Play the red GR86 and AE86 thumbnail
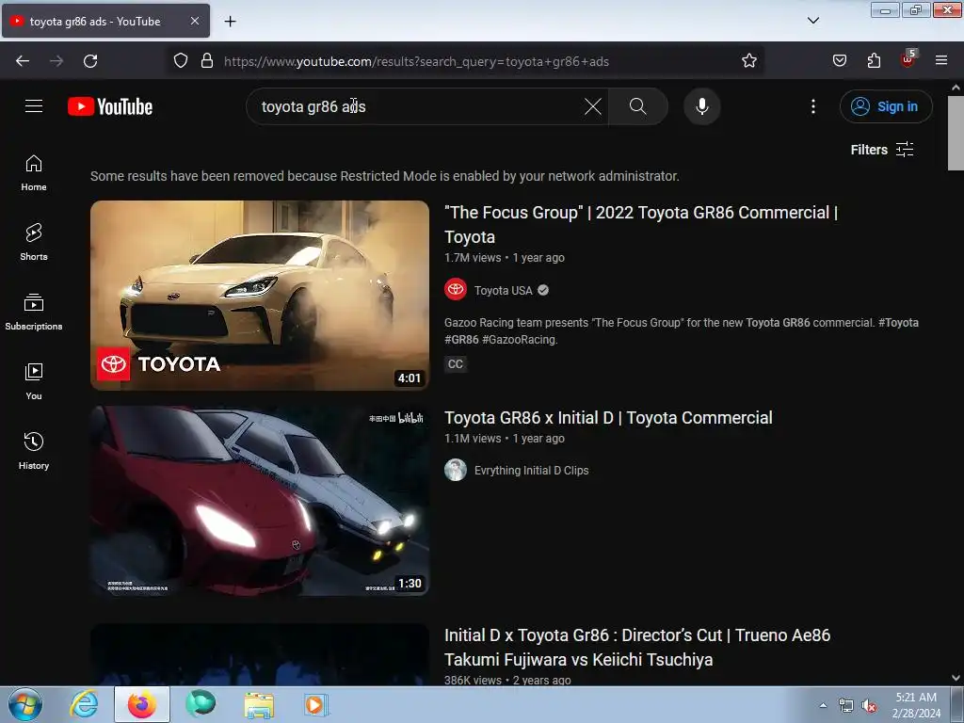This screenshot has width=964, height=723. 260,501
